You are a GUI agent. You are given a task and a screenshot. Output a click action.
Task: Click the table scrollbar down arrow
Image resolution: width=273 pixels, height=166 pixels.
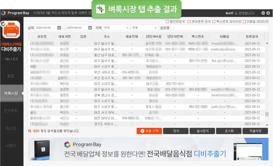[x=267, y=125]
